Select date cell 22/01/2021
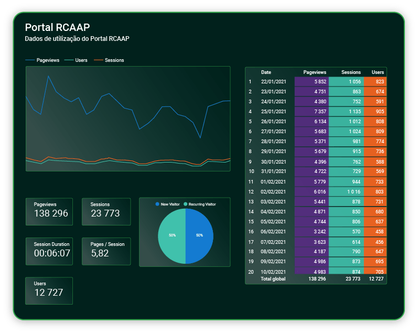This screenshot has width=418, height=334. (274, 82)
